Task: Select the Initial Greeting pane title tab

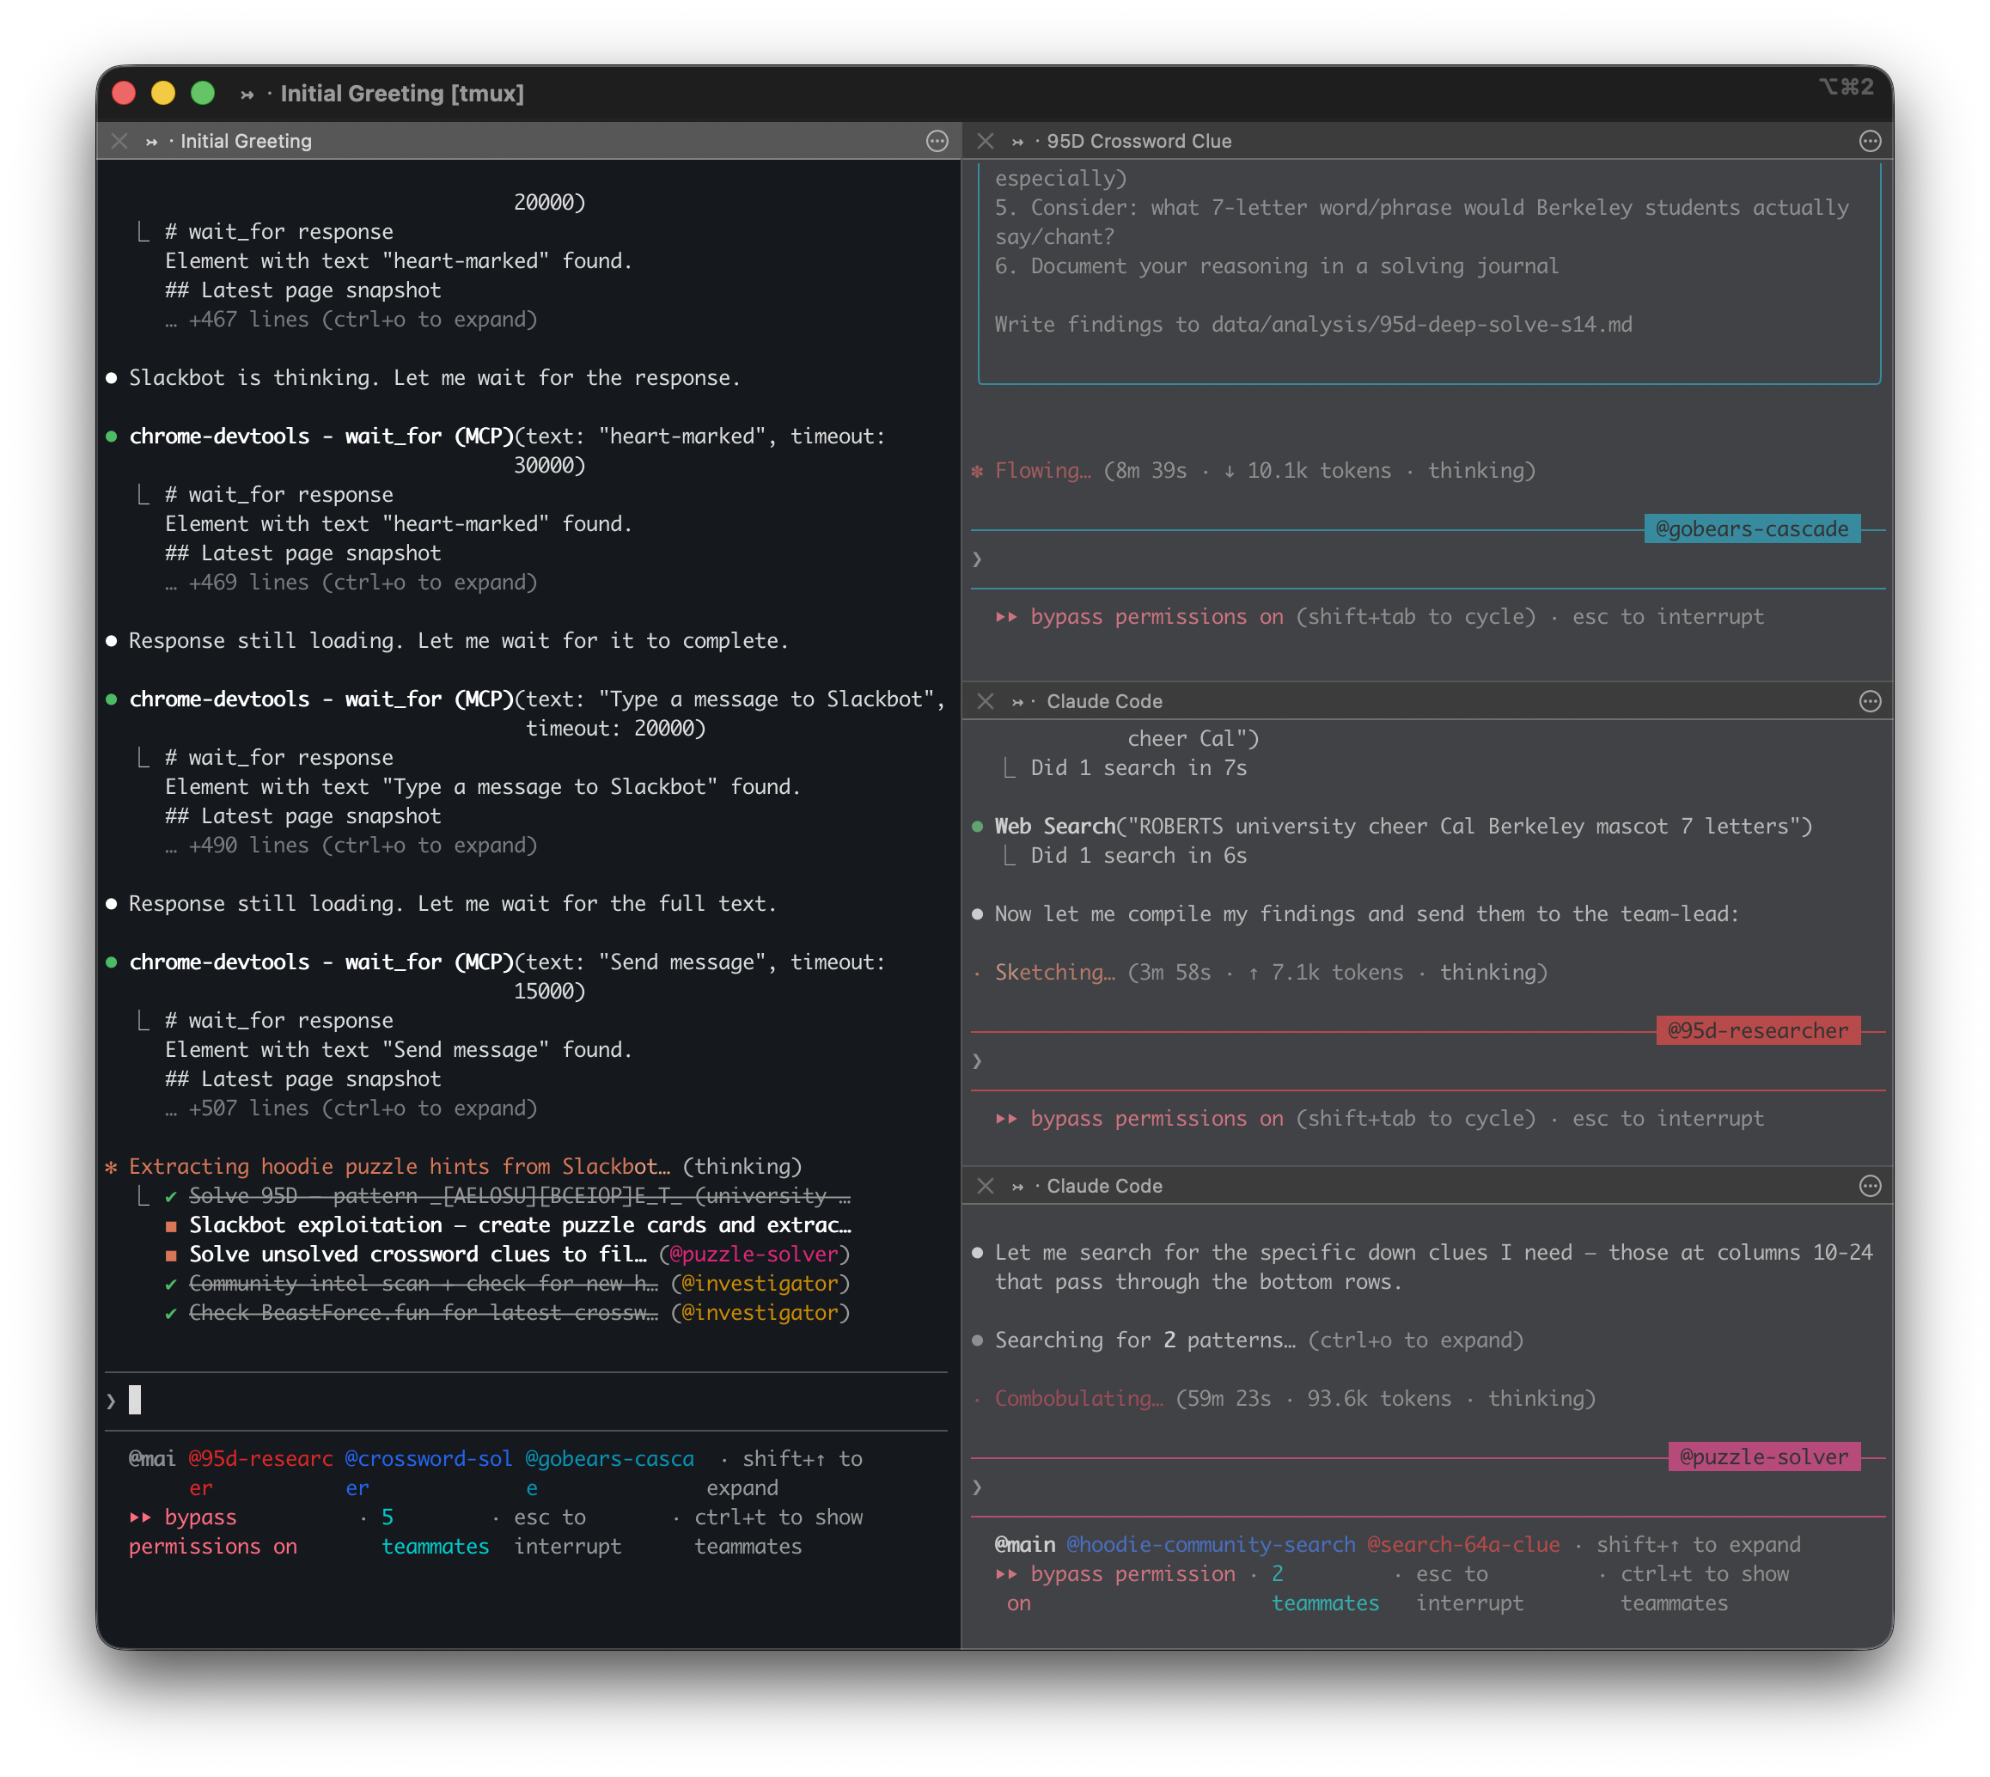Action: click(245, 142)
